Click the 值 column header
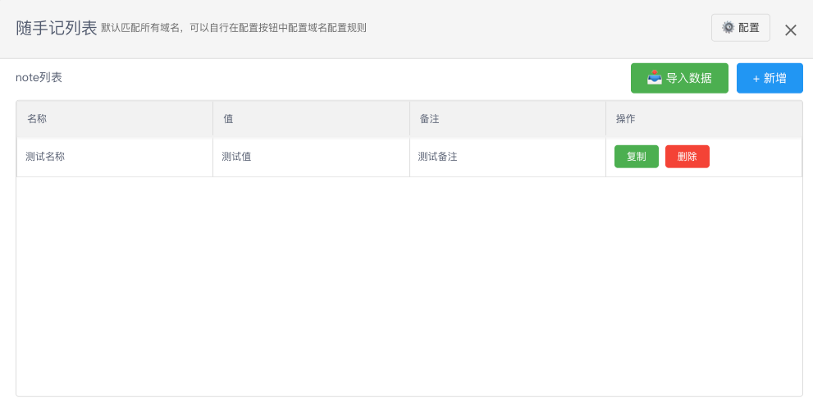Viewport: 813px width, 407px height. pos(229,119)
